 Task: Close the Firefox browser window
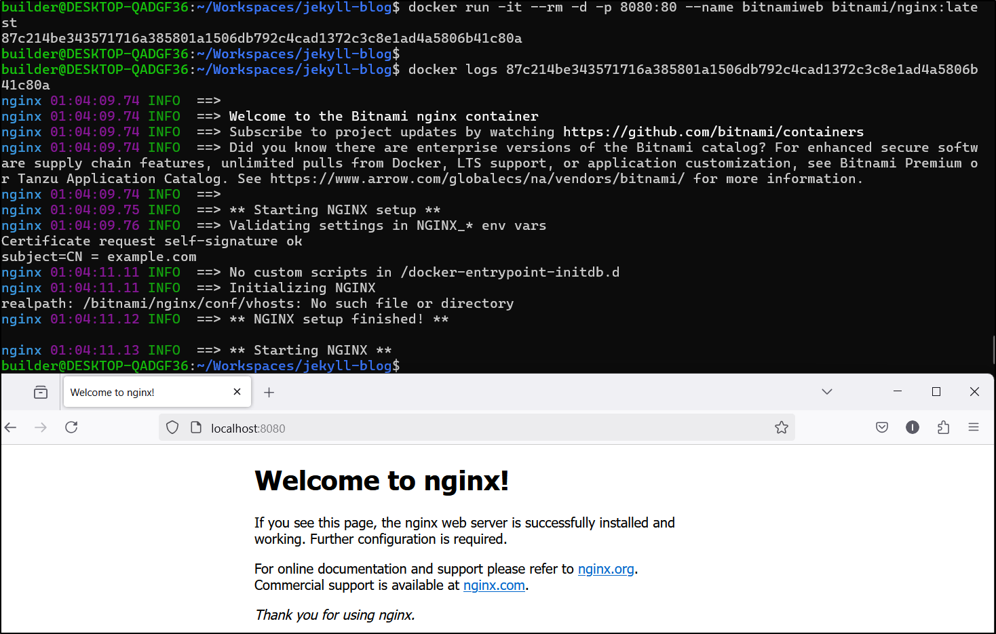pyautogui.click(x=974, y=392)
